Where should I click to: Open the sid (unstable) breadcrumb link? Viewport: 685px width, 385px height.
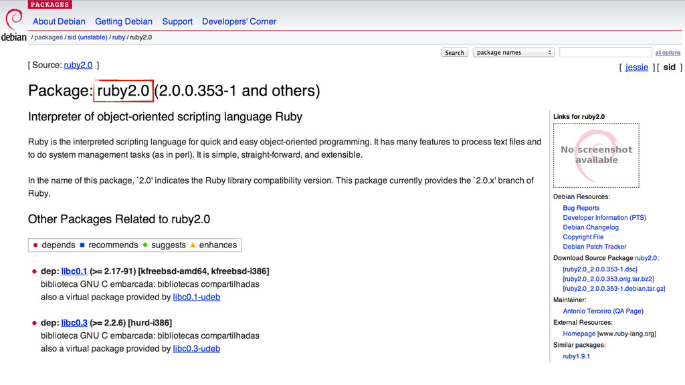pos(88,37)
